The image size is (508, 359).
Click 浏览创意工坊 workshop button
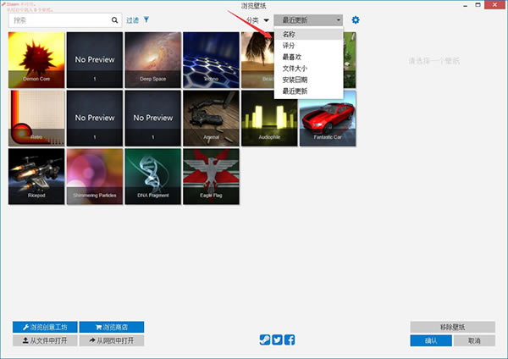tap(45, 327)
